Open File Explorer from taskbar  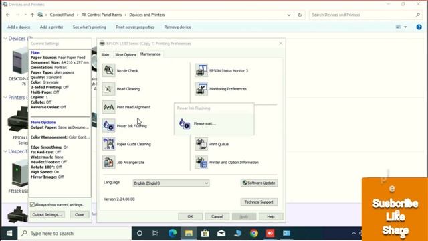[189, 233]
